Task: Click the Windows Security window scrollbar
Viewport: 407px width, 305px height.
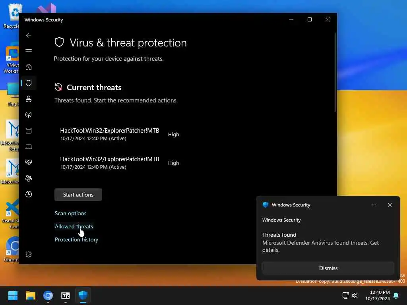Action: point(335,73)
